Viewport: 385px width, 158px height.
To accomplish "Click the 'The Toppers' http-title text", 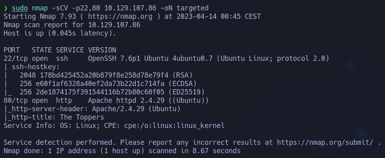I will [82, 117].
